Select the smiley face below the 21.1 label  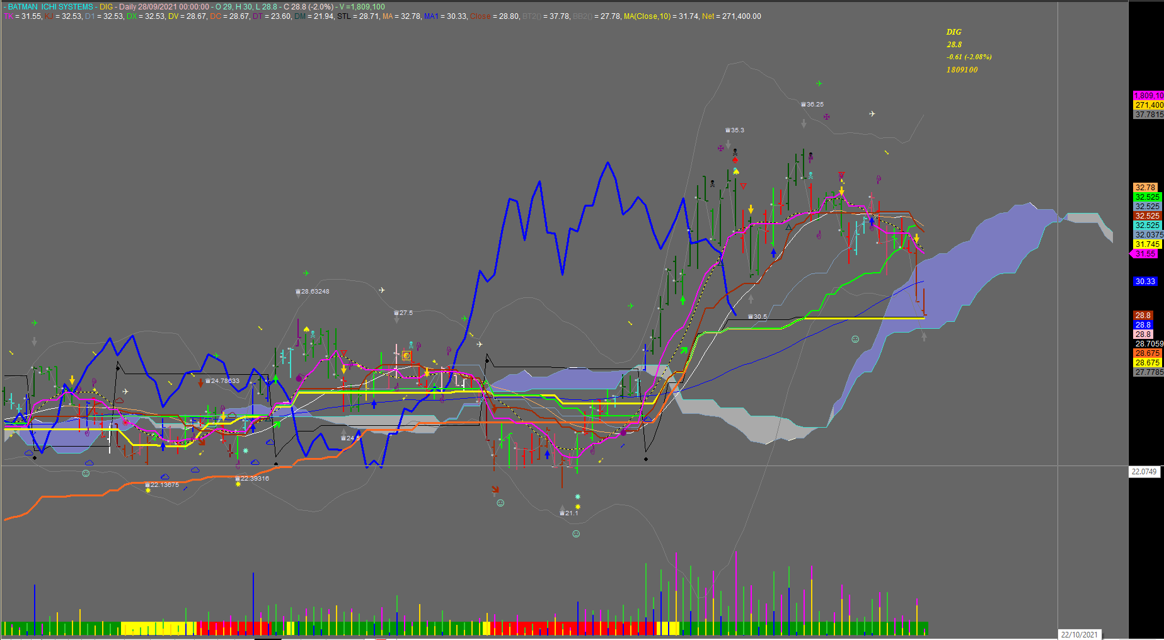click(x=575, y=534)
